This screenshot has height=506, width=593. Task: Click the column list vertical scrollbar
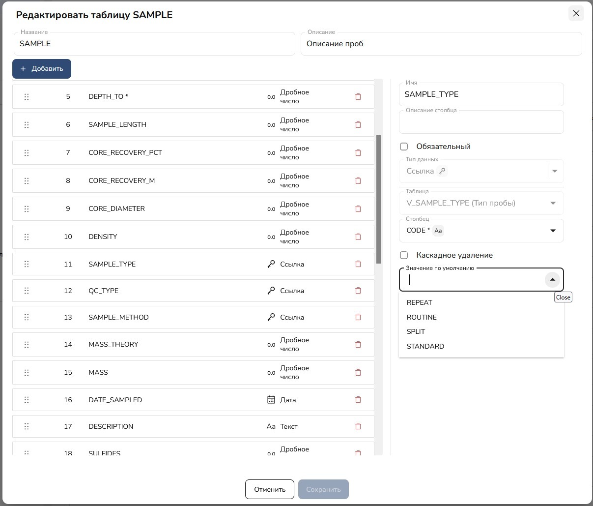378,199
